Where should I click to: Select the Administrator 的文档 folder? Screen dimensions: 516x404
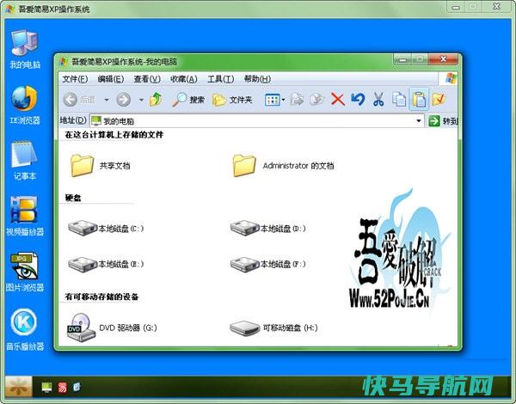pyautogui.click(x=283, y=166)
